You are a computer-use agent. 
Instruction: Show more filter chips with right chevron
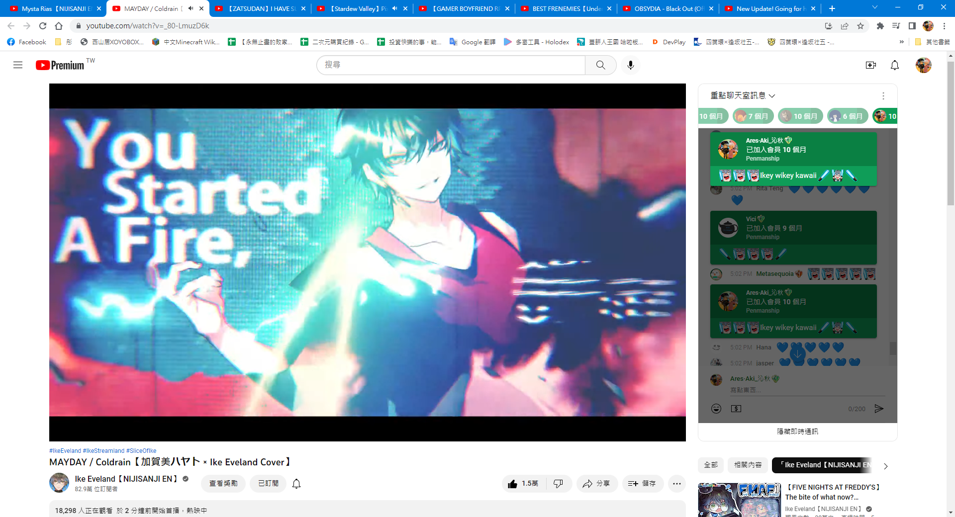(885, 466)
